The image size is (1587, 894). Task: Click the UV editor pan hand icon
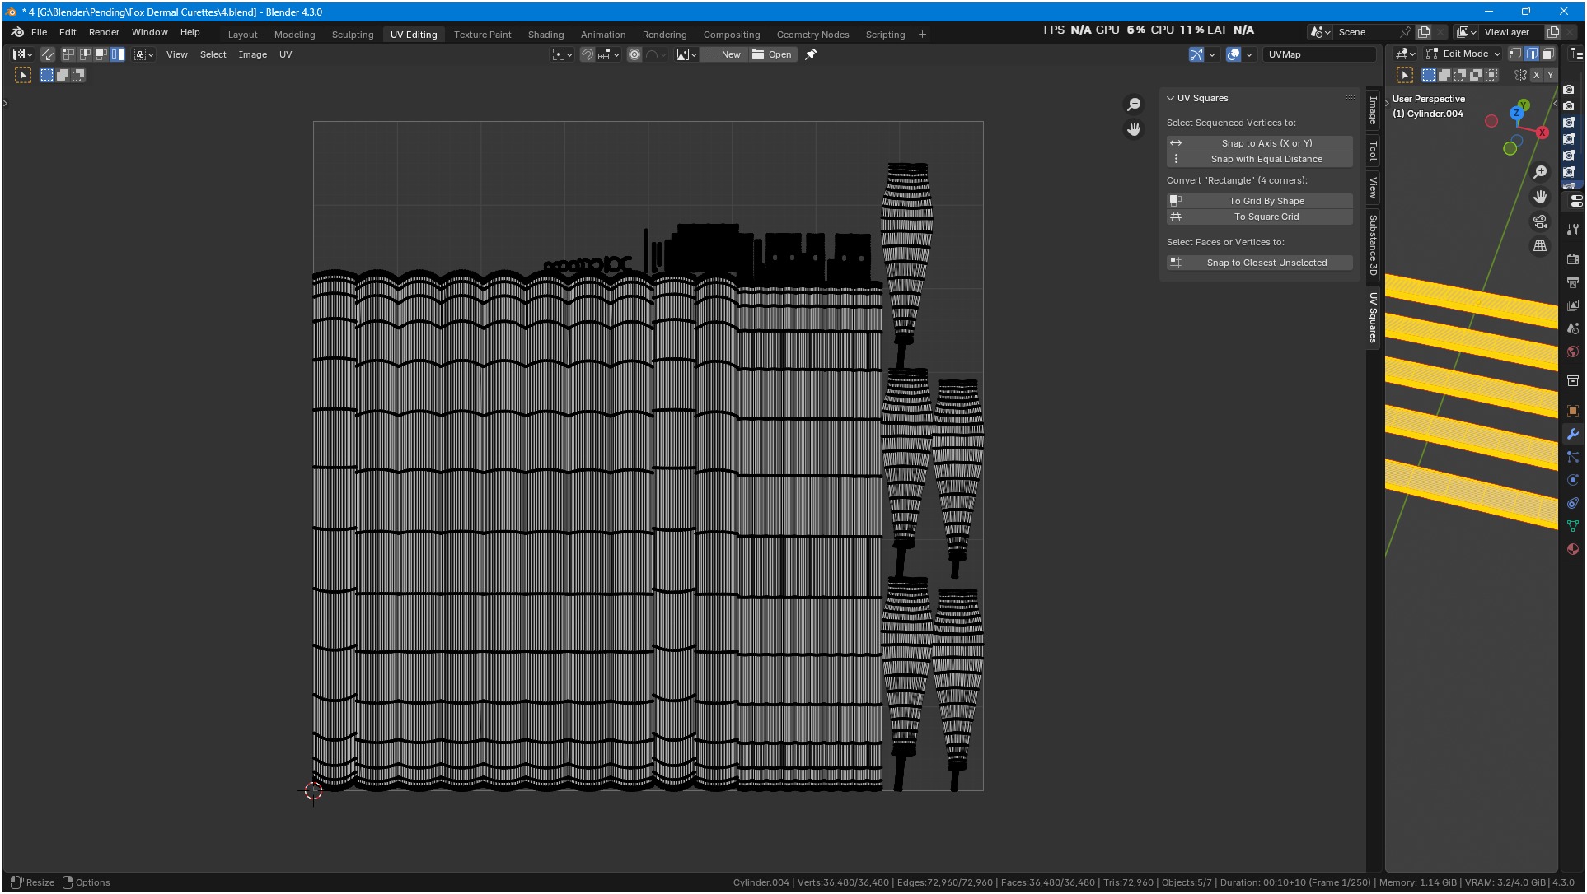pos(1134,129)
